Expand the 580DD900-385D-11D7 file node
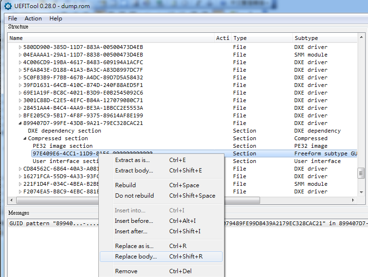Screen dimensions: 368x277 point(20,47)
